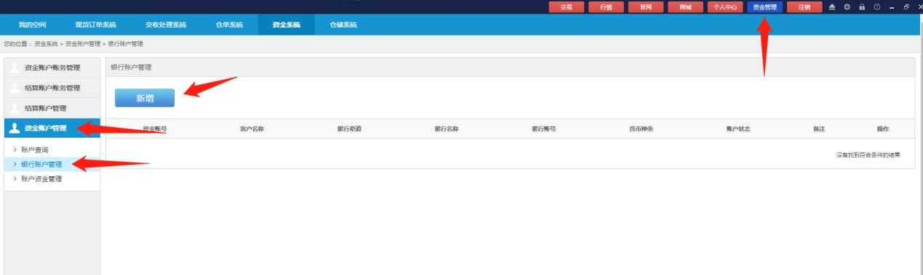Open help via the question mark icon

(876, 7)
